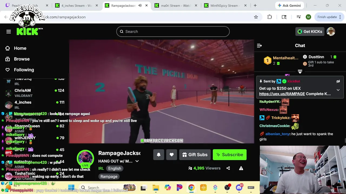346x194 pixels.
Task: Open a new browser tab
Action: coord(255,5)
